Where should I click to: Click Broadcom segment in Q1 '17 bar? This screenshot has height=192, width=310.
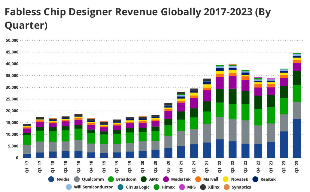click(x=27, y=140)
